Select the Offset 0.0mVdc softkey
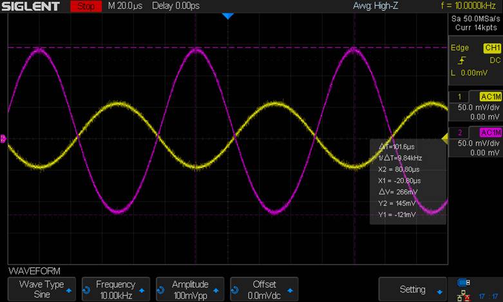 coord(264,289)
